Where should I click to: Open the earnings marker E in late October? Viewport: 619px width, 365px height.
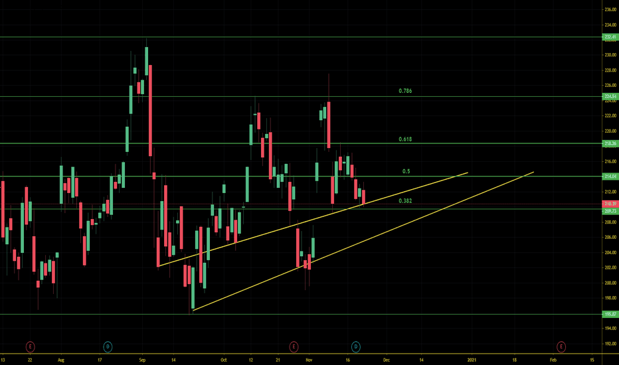294,347
